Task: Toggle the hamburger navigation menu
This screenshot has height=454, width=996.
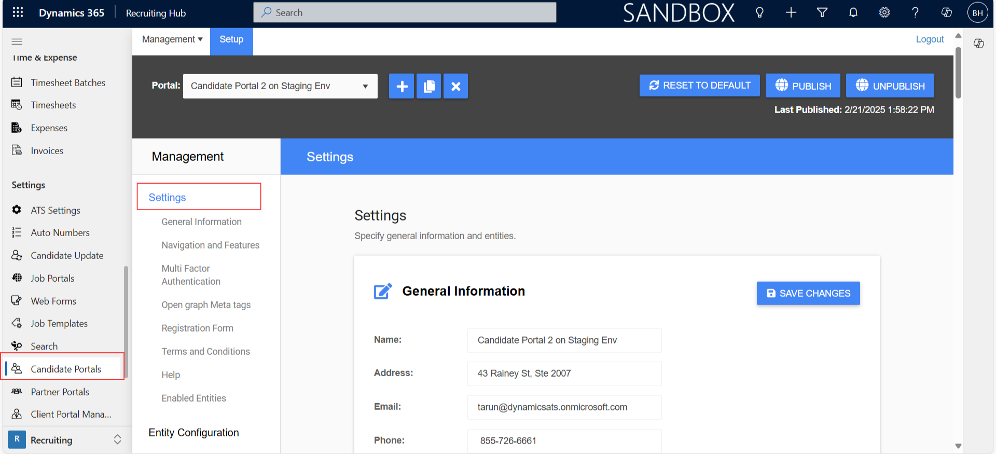Action: (17, 42)
